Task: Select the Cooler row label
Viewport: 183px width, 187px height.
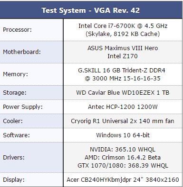Action: click(x=13, y=121)
